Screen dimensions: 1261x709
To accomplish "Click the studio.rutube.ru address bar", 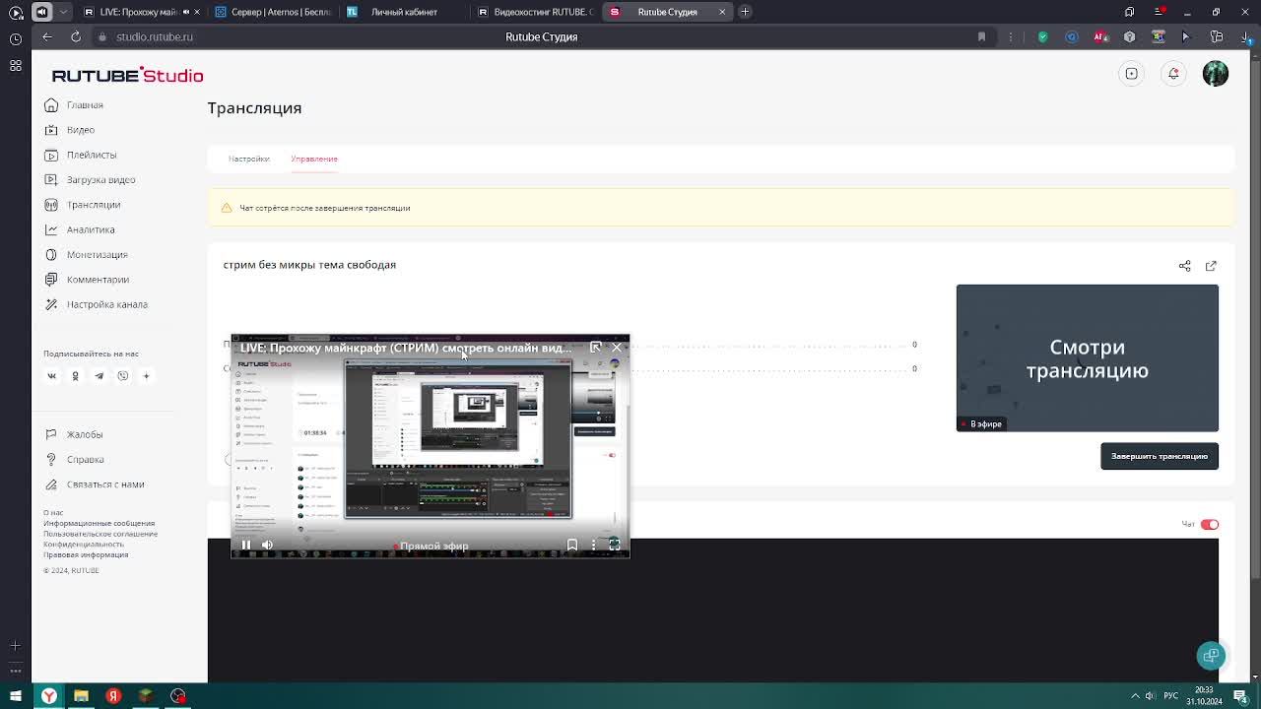I will [155, 36].
